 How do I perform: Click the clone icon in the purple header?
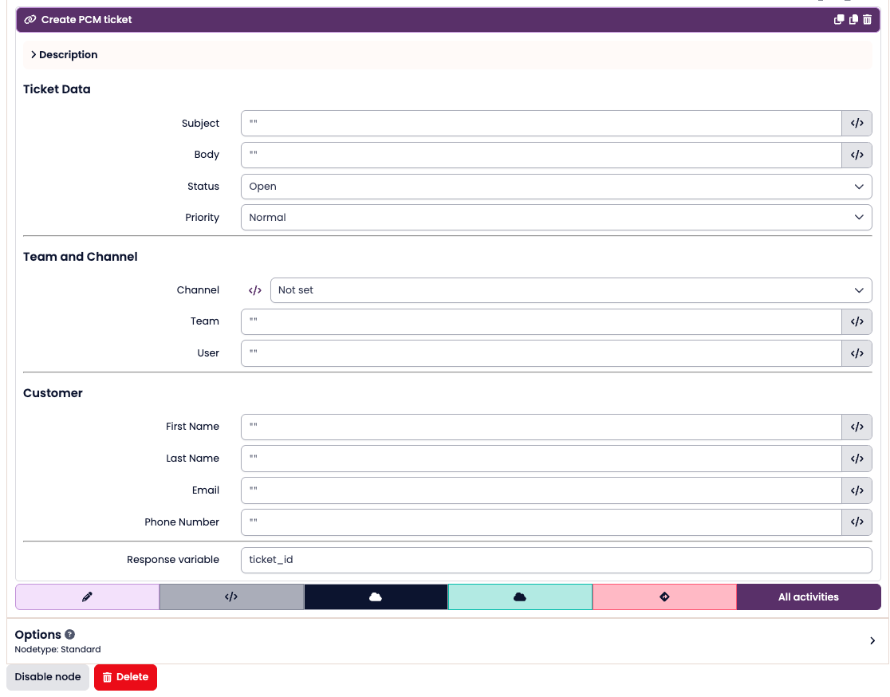point(839,20)
